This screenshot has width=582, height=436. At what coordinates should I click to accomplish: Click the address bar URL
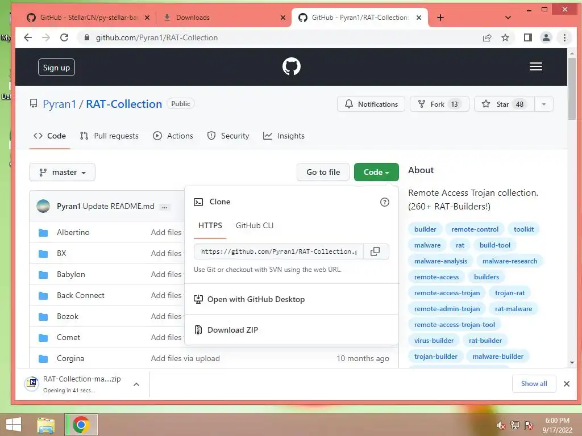157,37
